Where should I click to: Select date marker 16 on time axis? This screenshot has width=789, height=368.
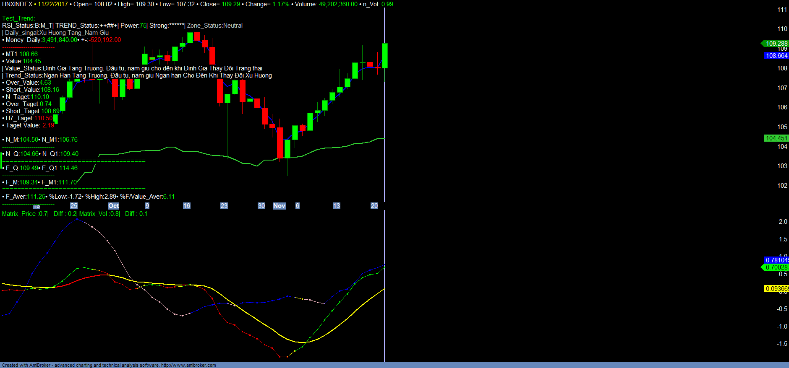click(187, 206)
